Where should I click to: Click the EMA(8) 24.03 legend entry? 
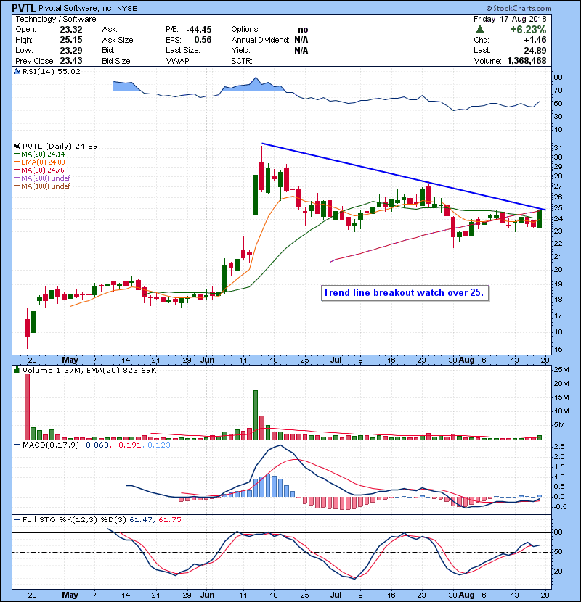39,162
